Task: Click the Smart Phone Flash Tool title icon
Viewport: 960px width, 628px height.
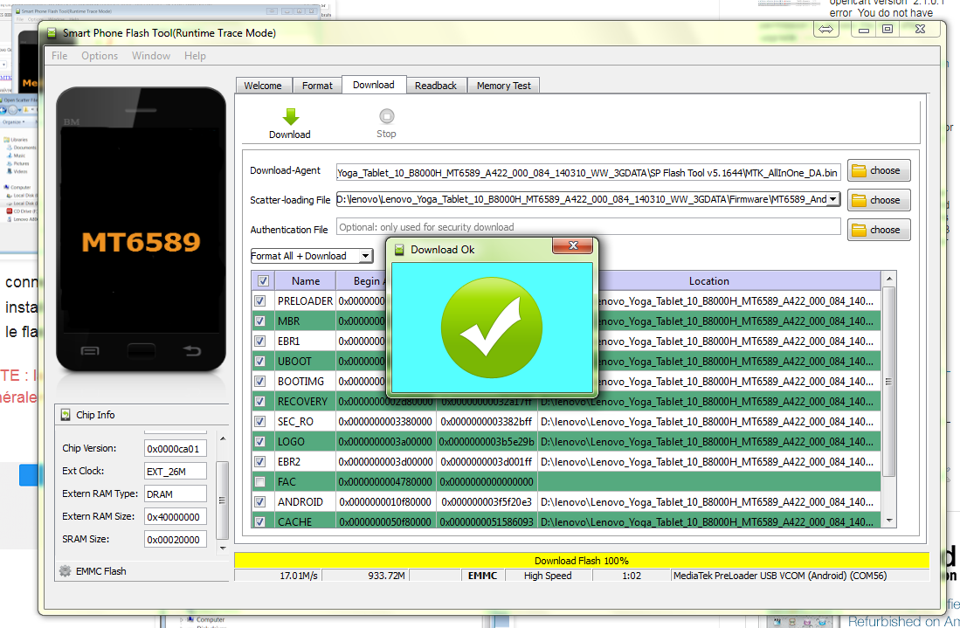Action: [52, 33]
